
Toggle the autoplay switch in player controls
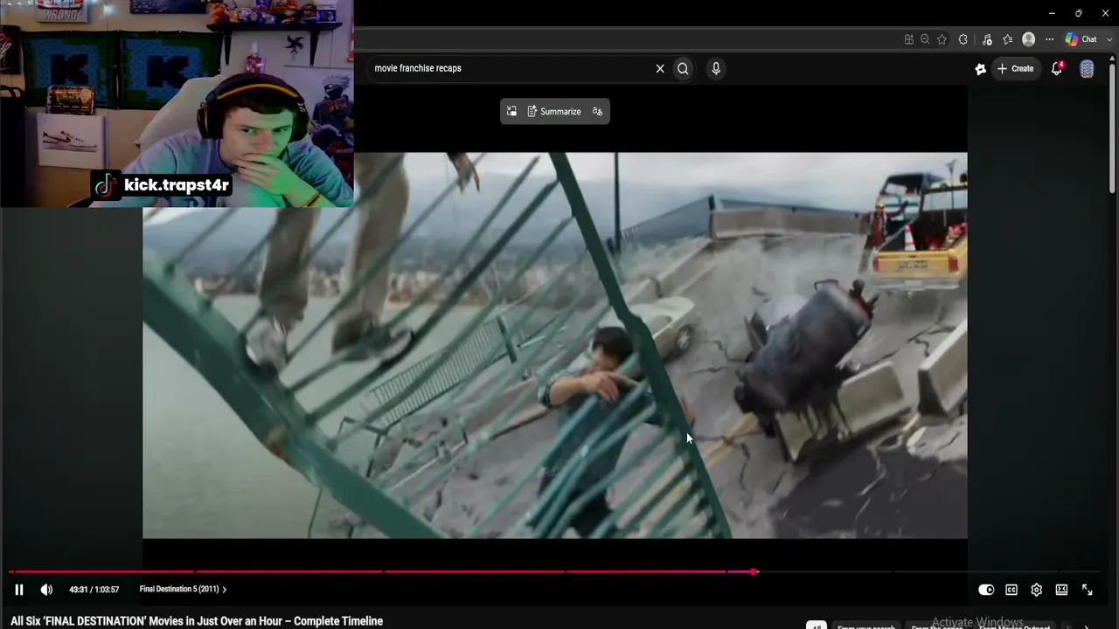click(x=985, y=590)
